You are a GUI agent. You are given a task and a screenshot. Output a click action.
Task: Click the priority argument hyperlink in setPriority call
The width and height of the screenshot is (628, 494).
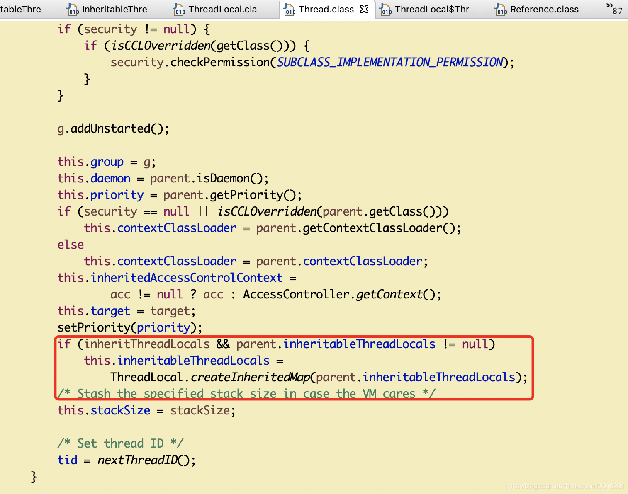pos(163,327)
